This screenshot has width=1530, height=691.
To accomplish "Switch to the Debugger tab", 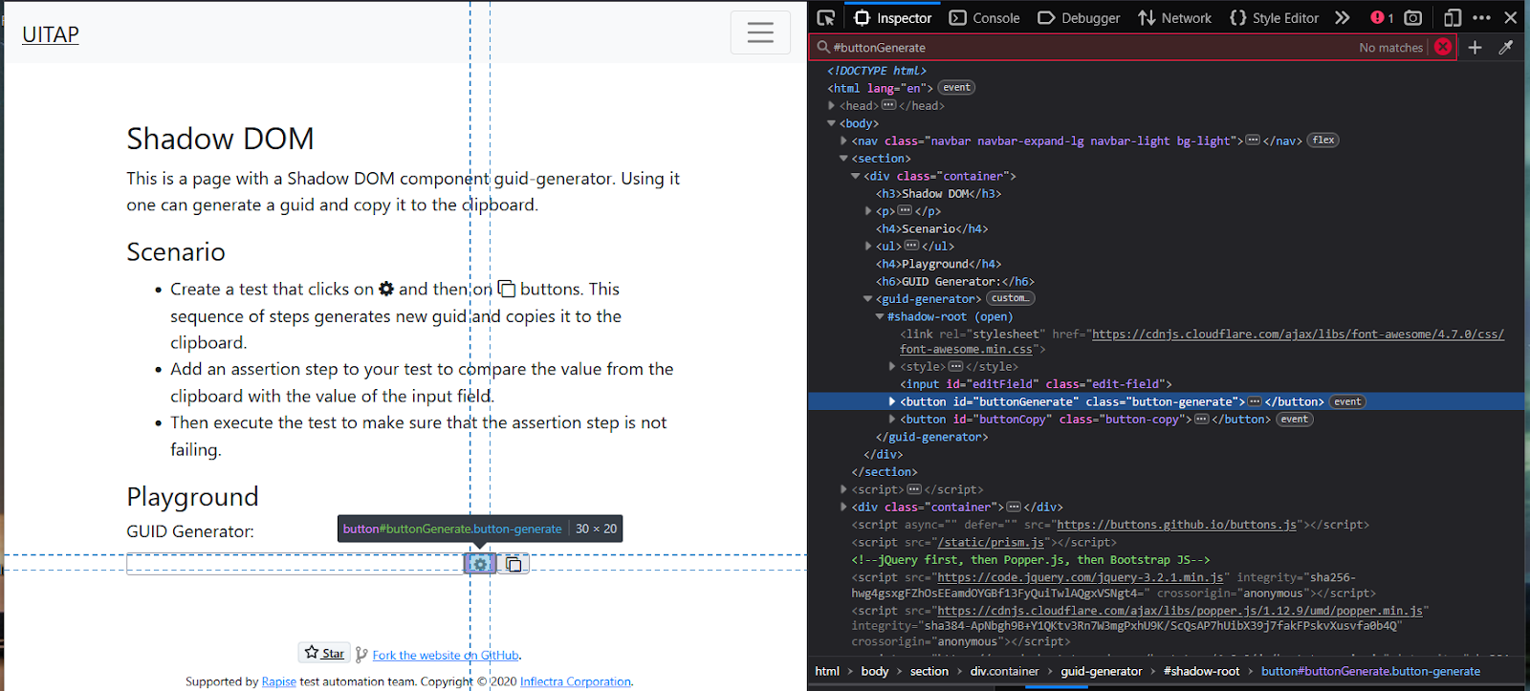I will (1079, 17).
